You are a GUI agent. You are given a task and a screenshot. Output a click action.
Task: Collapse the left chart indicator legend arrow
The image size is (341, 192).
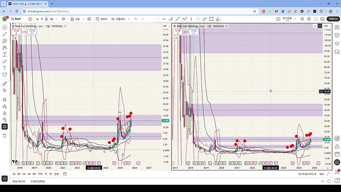tap(13, 38)
